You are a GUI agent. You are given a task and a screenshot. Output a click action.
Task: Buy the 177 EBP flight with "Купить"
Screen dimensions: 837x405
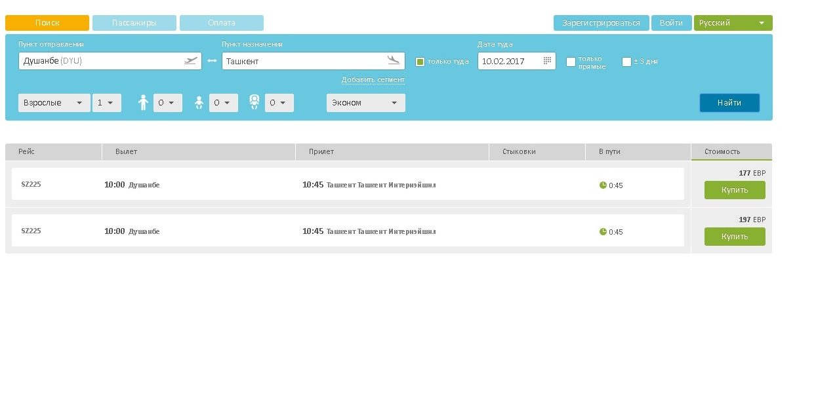[x=734, y=190]
